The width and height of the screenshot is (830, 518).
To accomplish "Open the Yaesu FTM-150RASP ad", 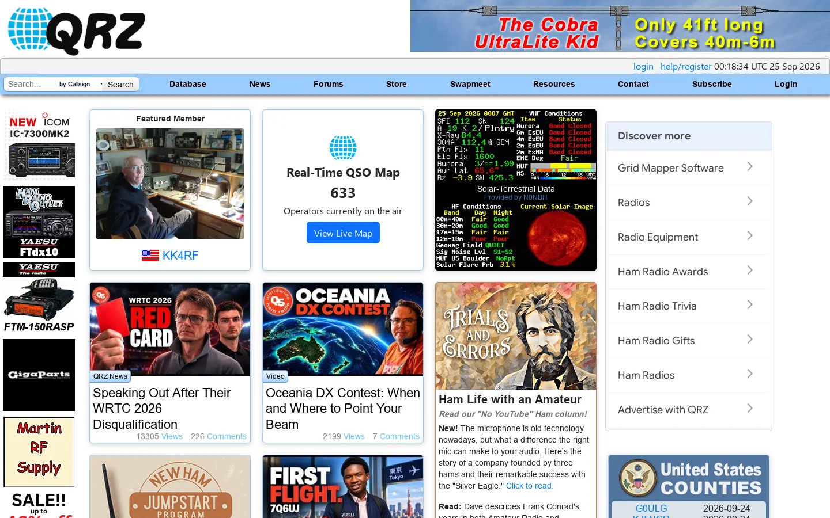I will click(x=39, y=298).
